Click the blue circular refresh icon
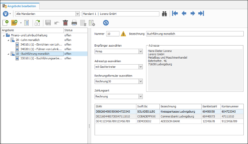 pos(106,23)
